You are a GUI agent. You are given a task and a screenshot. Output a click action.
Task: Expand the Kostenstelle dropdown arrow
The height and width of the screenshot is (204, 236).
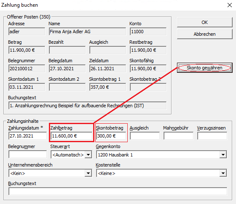pos(223,173)
